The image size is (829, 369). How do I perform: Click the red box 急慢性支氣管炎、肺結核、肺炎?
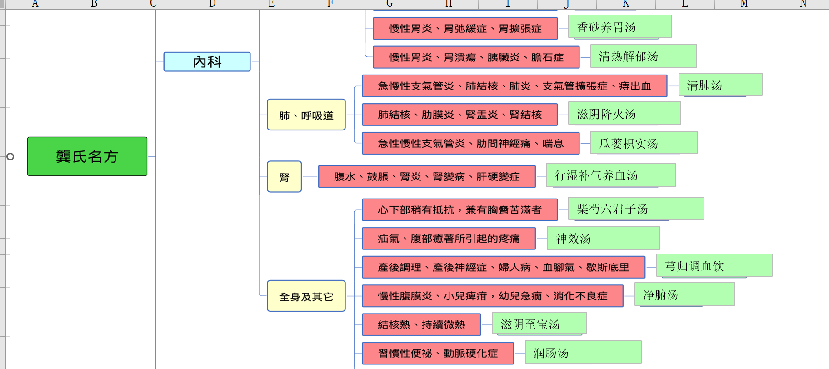click(514, 86)
